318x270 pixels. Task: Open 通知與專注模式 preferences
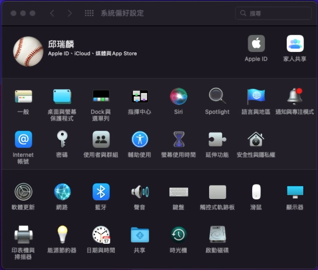pos(295,96)
